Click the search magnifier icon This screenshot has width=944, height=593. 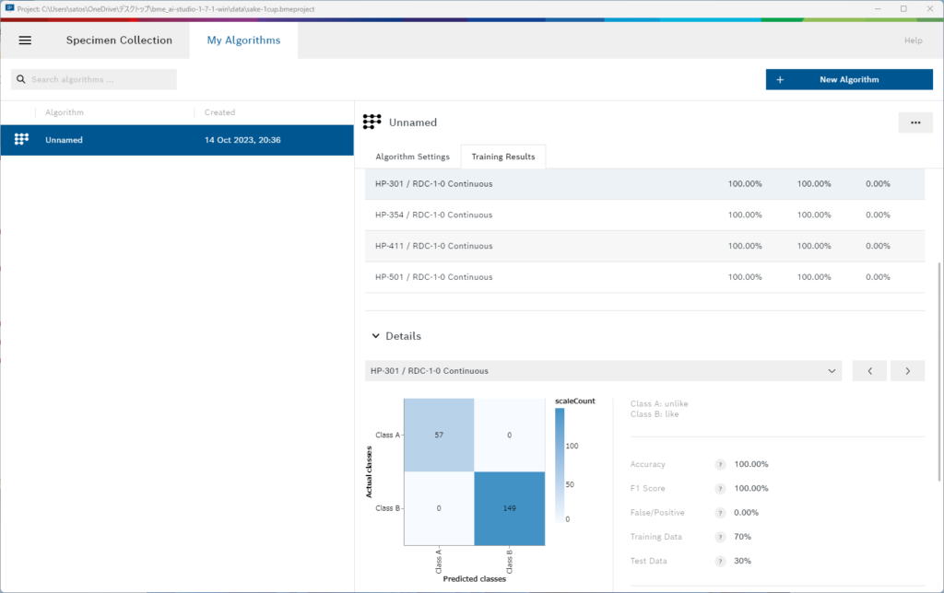click(x=20, y=80)
